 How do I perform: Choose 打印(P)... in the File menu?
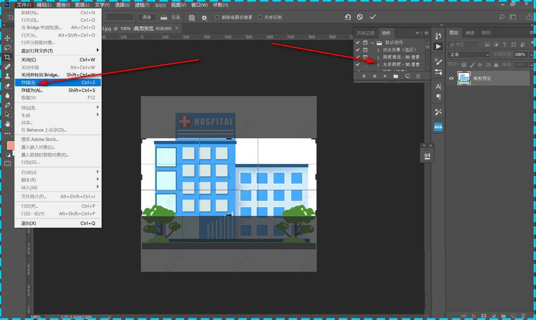pos(58,206)
